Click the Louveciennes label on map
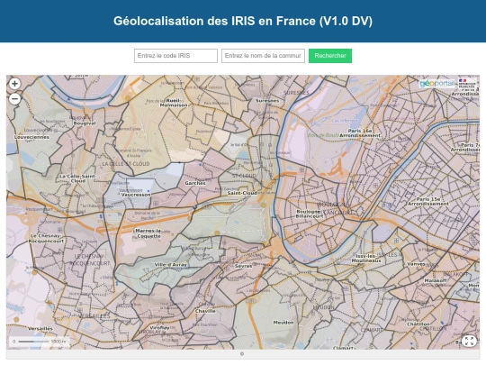The height and width of the screenshot is (365, 486). (31, 137)
